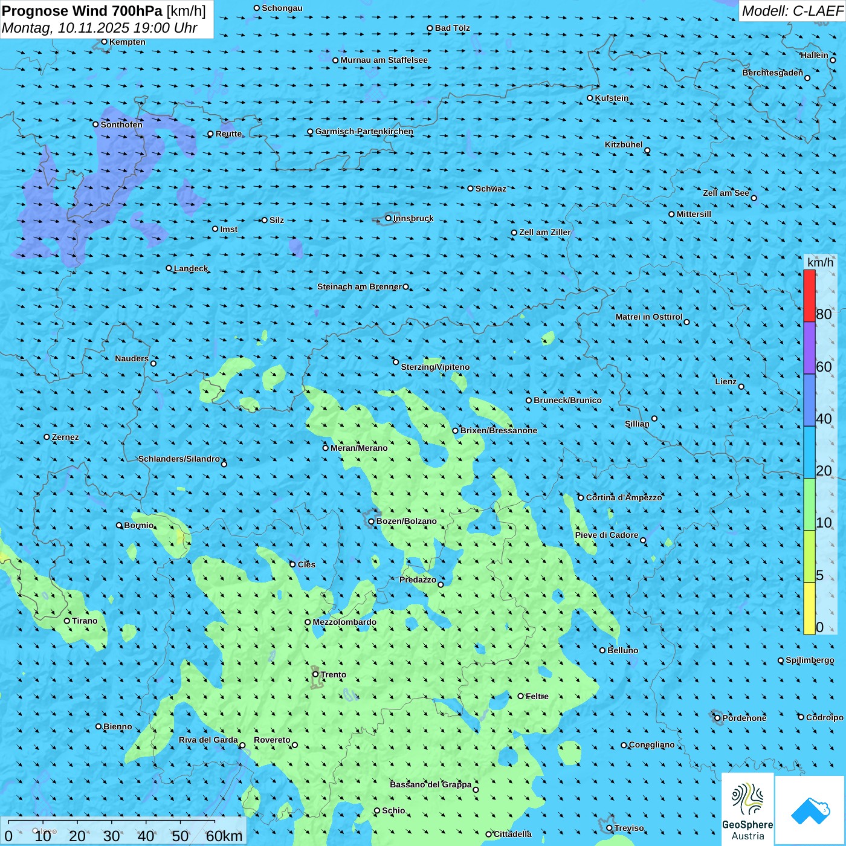Click the Murnau am Staffelsee label
This screenshot has height=846, width=846.
click(384, 60)
